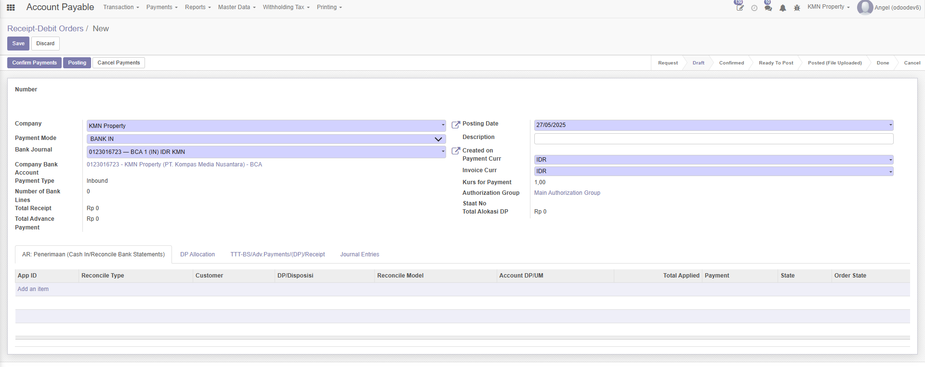Screen dimensions: 925x367
Task: Open the Posting Date picker dropdown
Action: coord(890,125)
